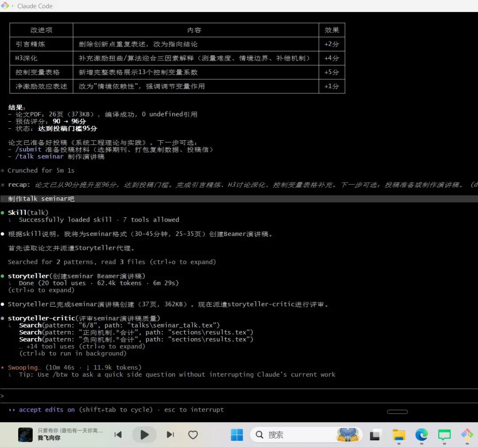Click the Claude Code logo in title bar
478x447 pixels.
pos(5,6)
